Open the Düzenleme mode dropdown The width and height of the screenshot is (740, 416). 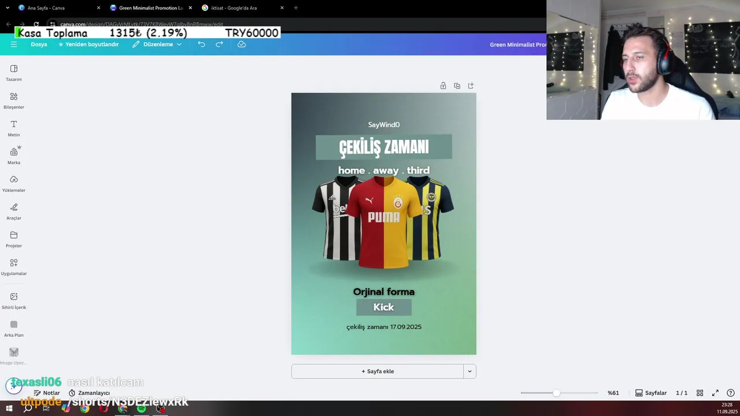point(157,44)
